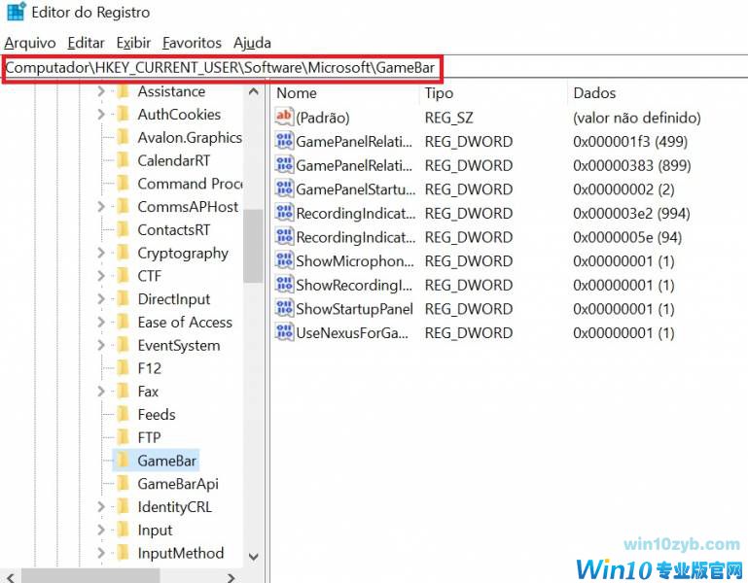
Task: Select the GameBarApi key in tree
Action: coord(177,484)
